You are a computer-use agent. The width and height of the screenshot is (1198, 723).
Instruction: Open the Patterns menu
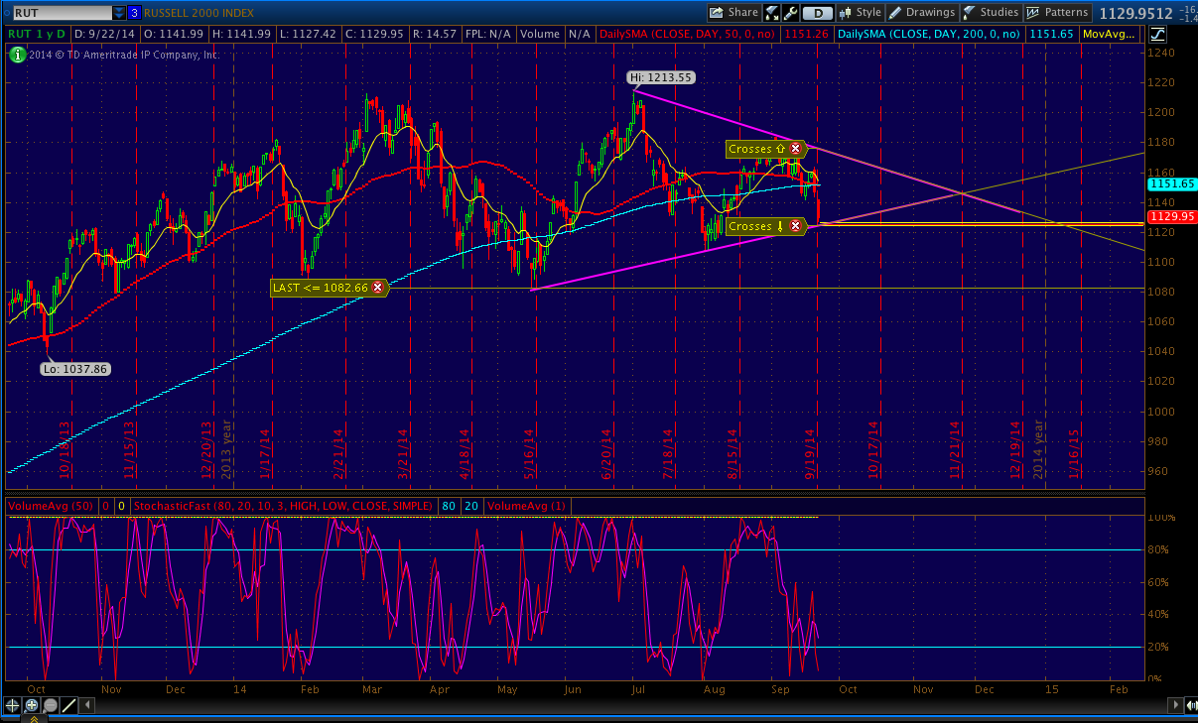1057,13
